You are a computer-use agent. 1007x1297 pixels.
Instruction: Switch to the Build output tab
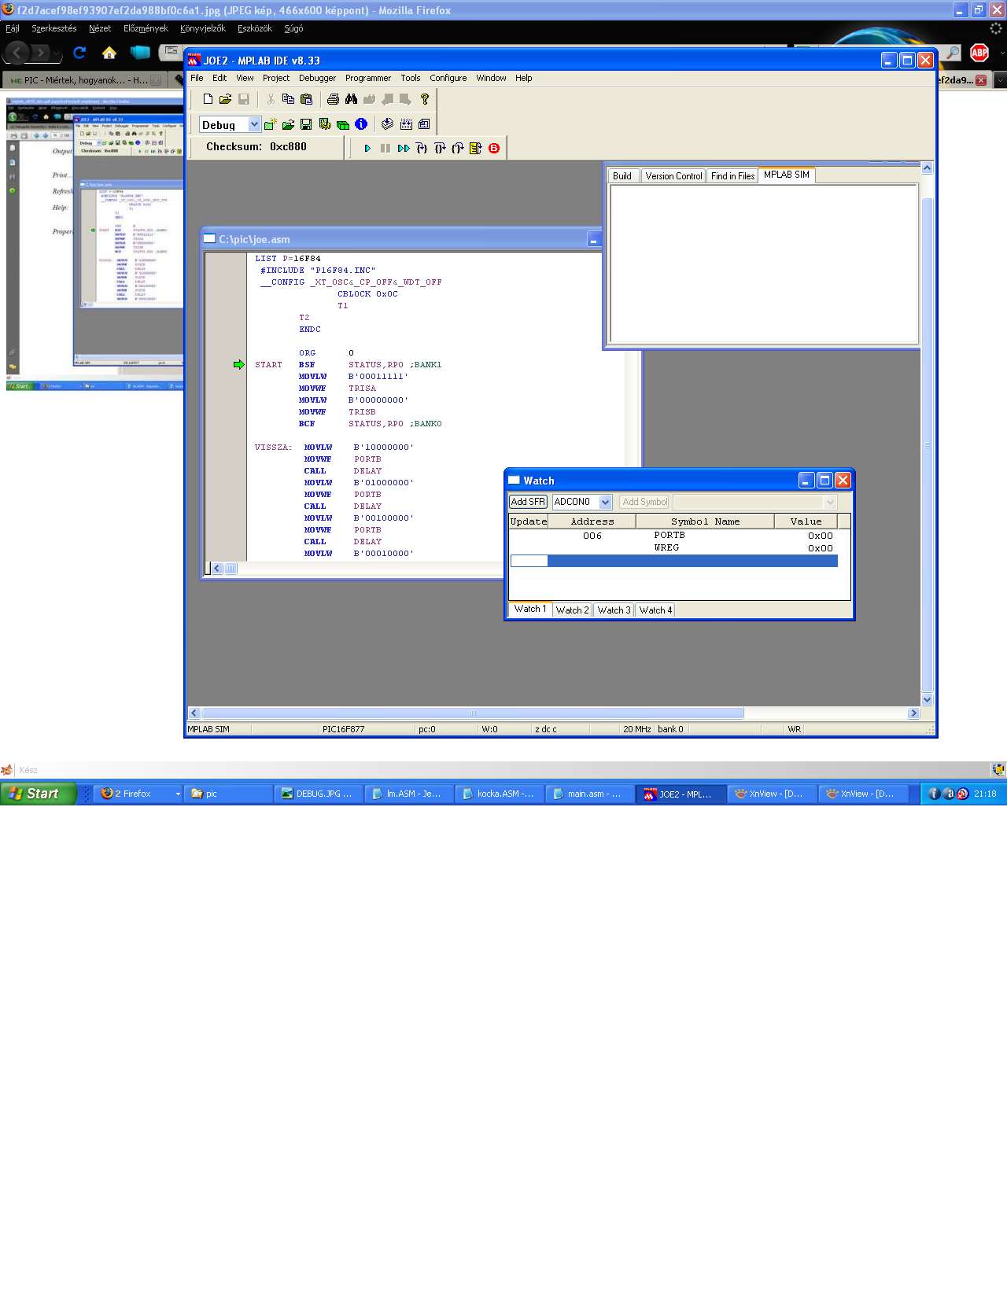pos(622,176)
